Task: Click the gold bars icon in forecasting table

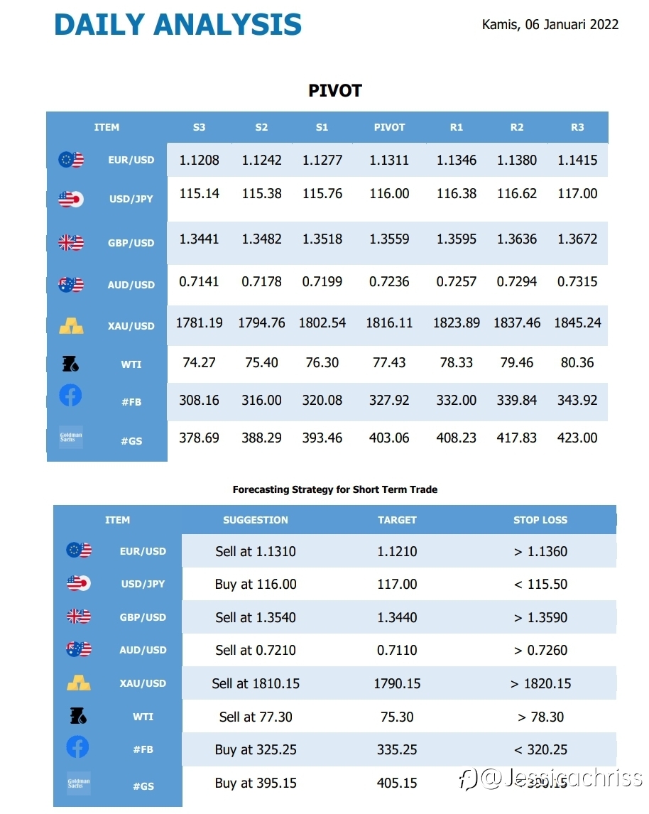Action: tap(79, 683)
